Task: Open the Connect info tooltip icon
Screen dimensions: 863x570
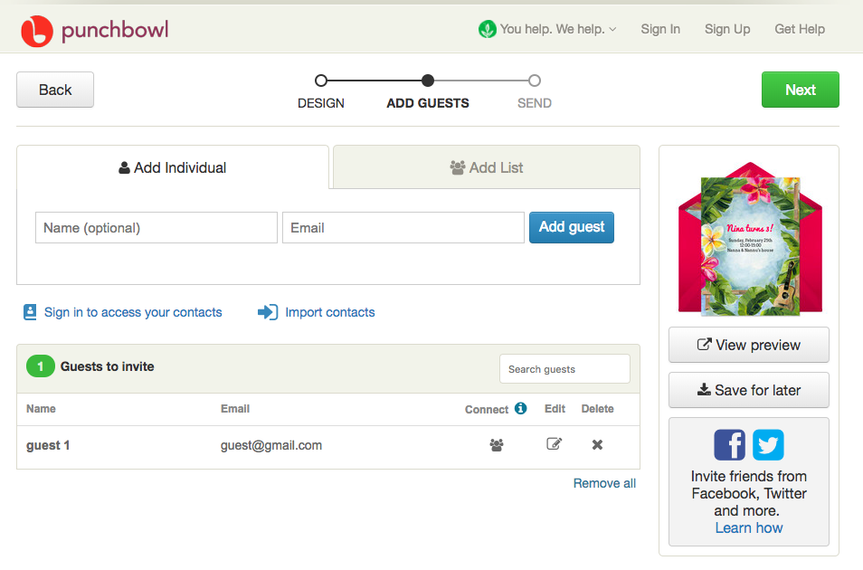Action: coord(520,408)
